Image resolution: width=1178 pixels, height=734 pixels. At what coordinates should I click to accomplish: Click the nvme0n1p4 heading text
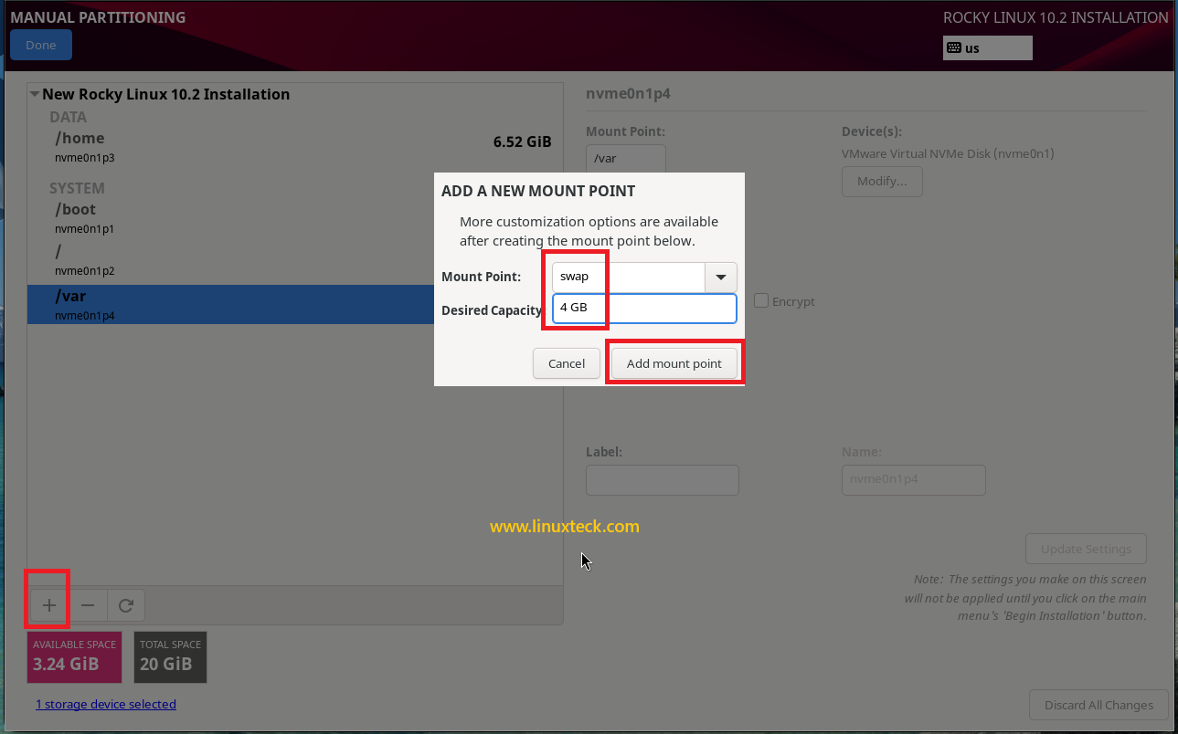tap(629, 93)
